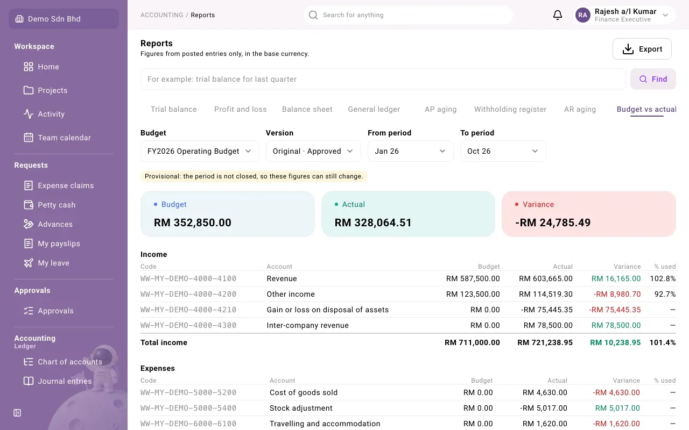Click the Activity pulse icon

(x=29, y=114)
